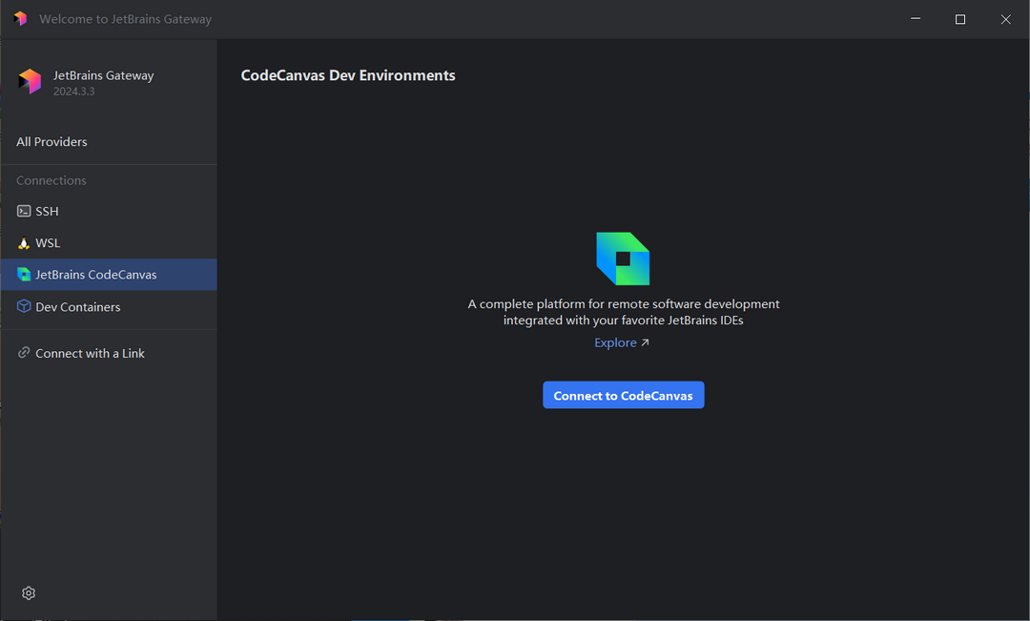Click the chain icon next to Connect with a Link
The height and width of the screenshot is (621, 1030).
[24, 352]
